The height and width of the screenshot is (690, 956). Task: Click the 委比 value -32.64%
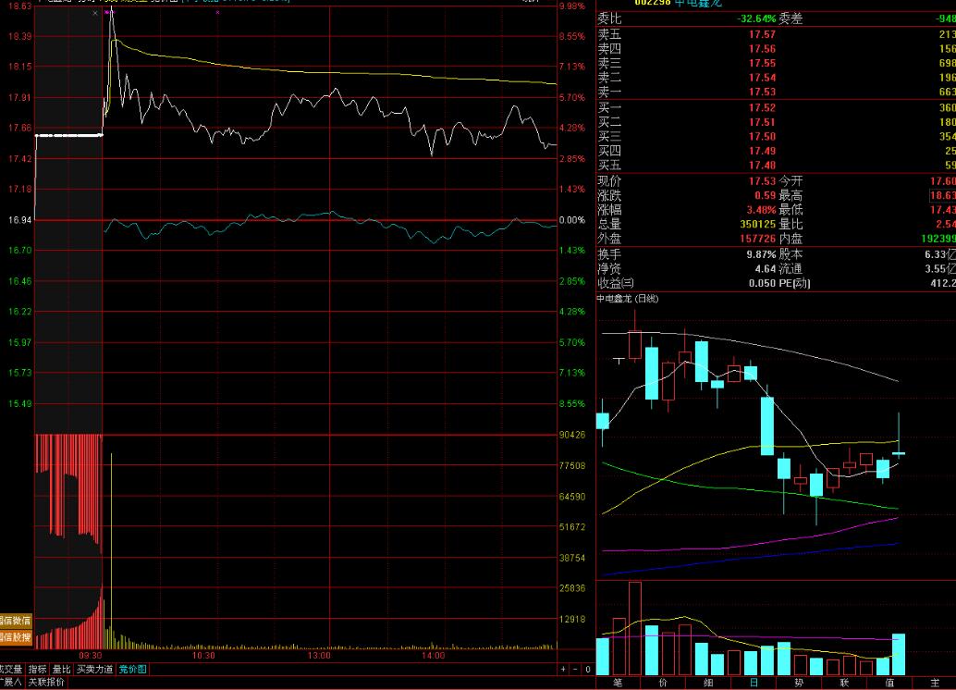coord(756,18)
